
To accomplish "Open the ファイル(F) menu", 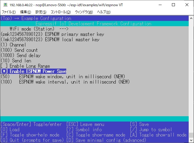I will pos(9,12).
